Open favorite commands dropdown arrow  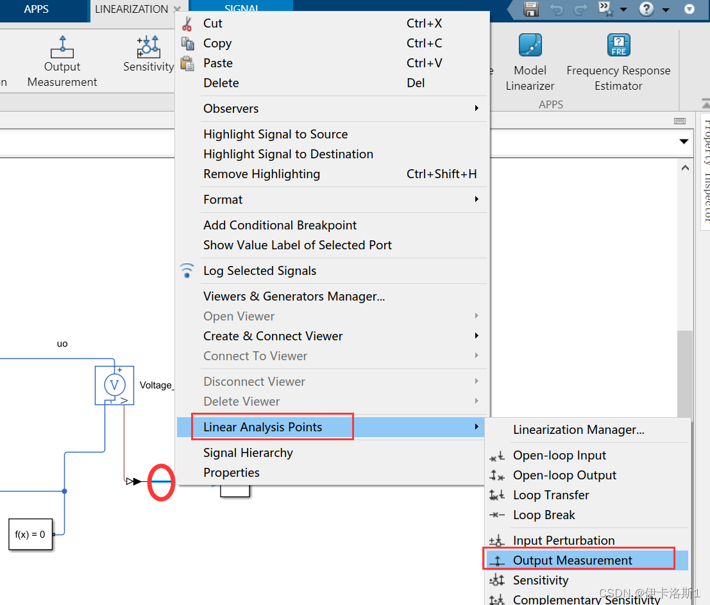(x=623, y=10)
